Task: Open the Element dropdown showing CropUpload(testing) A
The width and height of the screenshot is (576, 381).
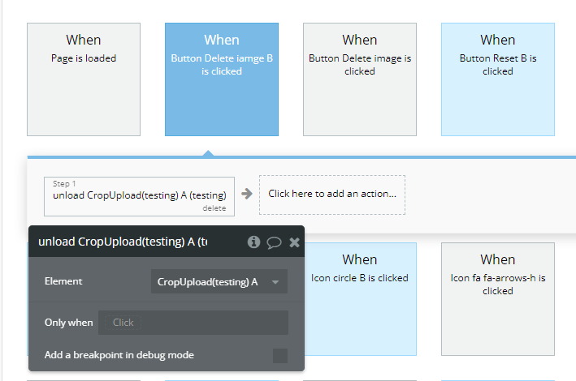Action: tap(219, 281)
